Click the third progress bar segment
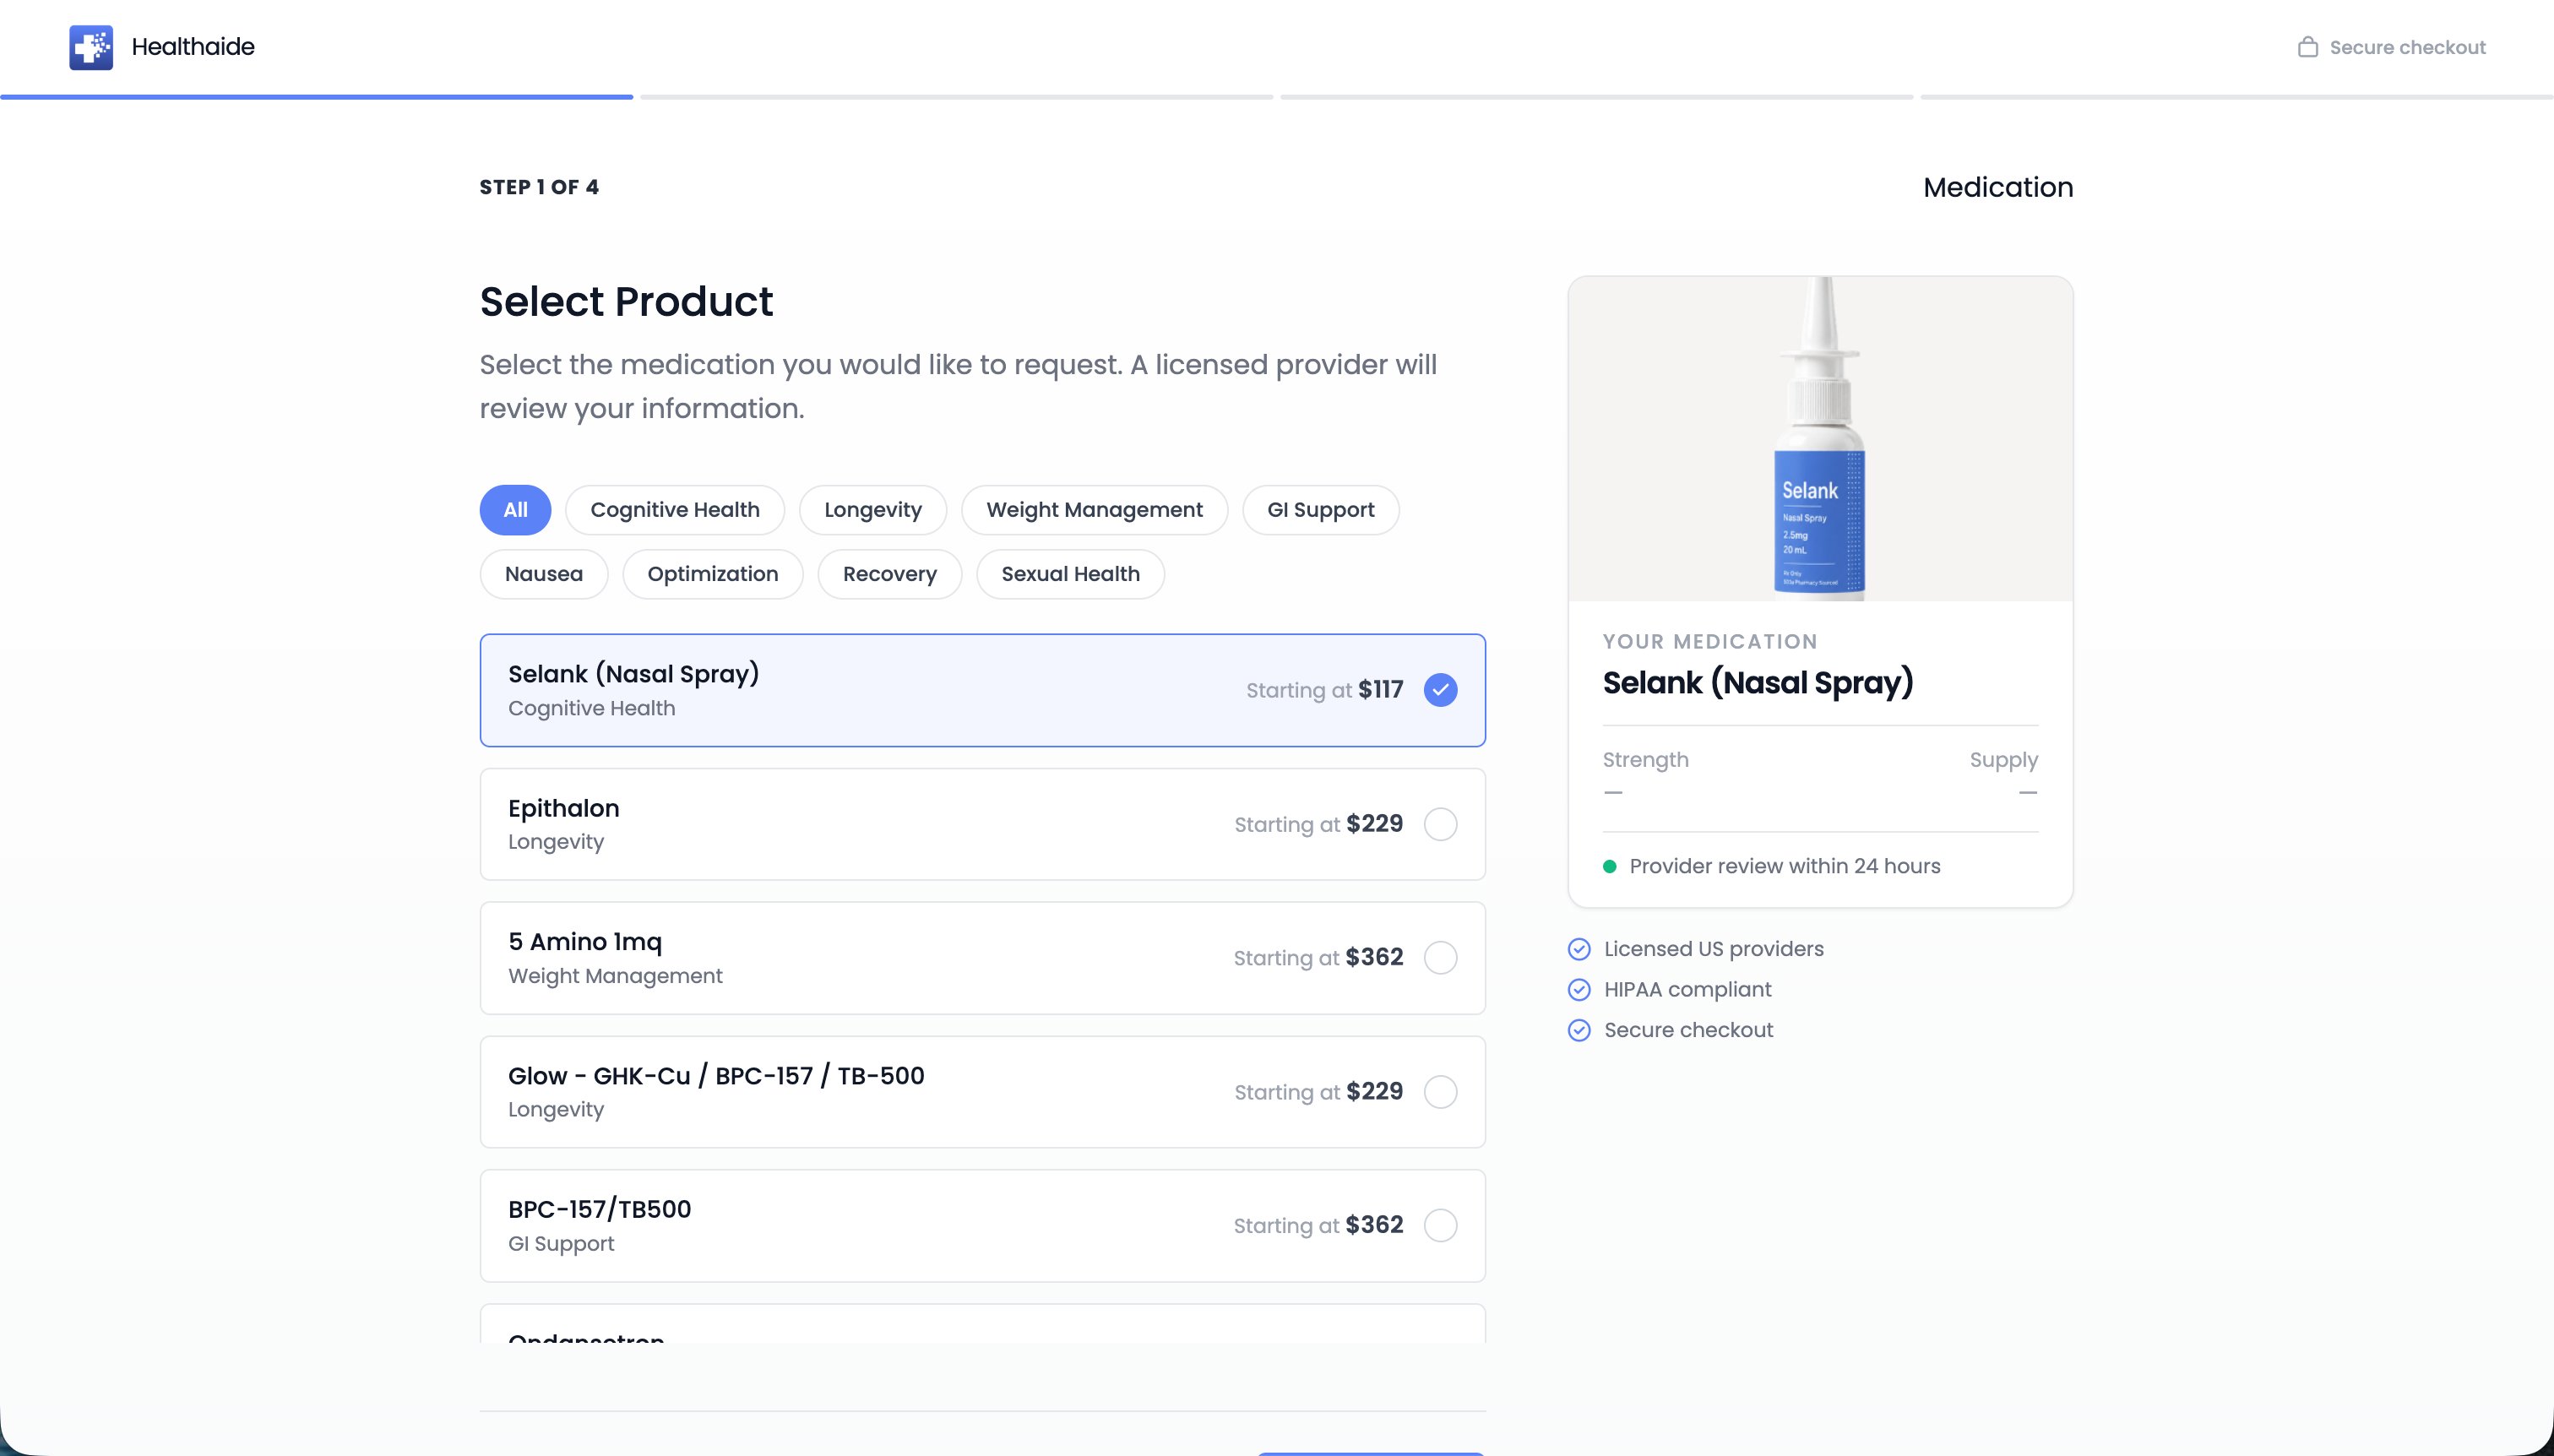2554x1456 pixels. pos(1596,97)
